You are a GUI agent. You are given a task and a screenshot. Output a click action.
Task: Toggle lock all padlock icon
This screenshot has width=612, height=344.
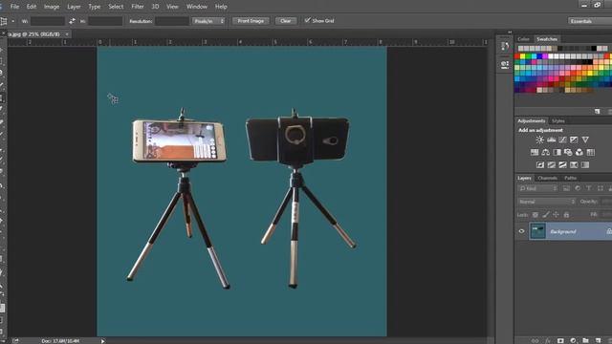pyautogui.click(x=566, y=215)
